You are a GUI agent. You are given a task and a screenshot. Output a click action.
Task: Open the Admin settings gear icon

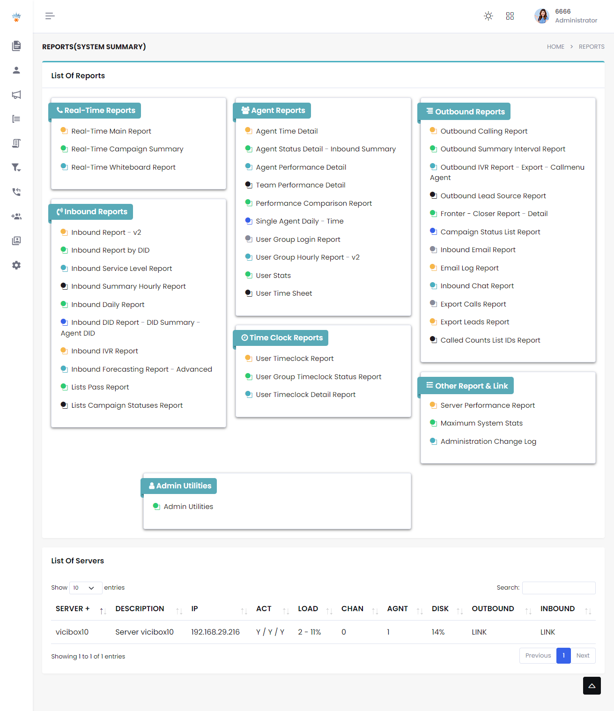[x=16, y=265]
